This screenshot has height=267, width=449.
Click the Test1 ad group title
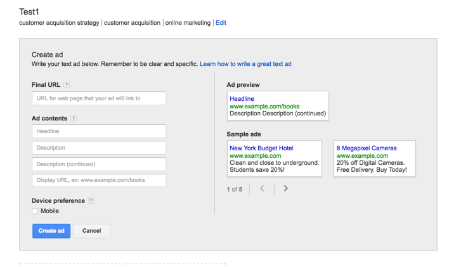(x=29, y=11)
